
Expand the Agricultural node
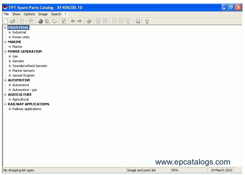10,99
